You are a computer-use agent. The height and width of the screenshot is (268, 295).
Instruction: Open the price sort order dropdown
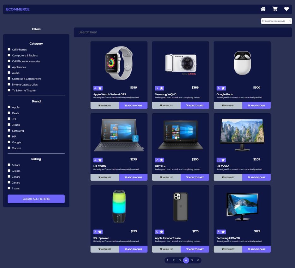click(276, 21)
